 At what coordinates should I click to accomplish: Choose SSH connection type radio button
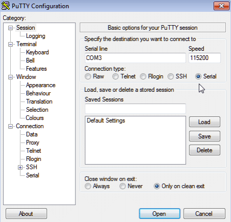(x=171, y=76)
